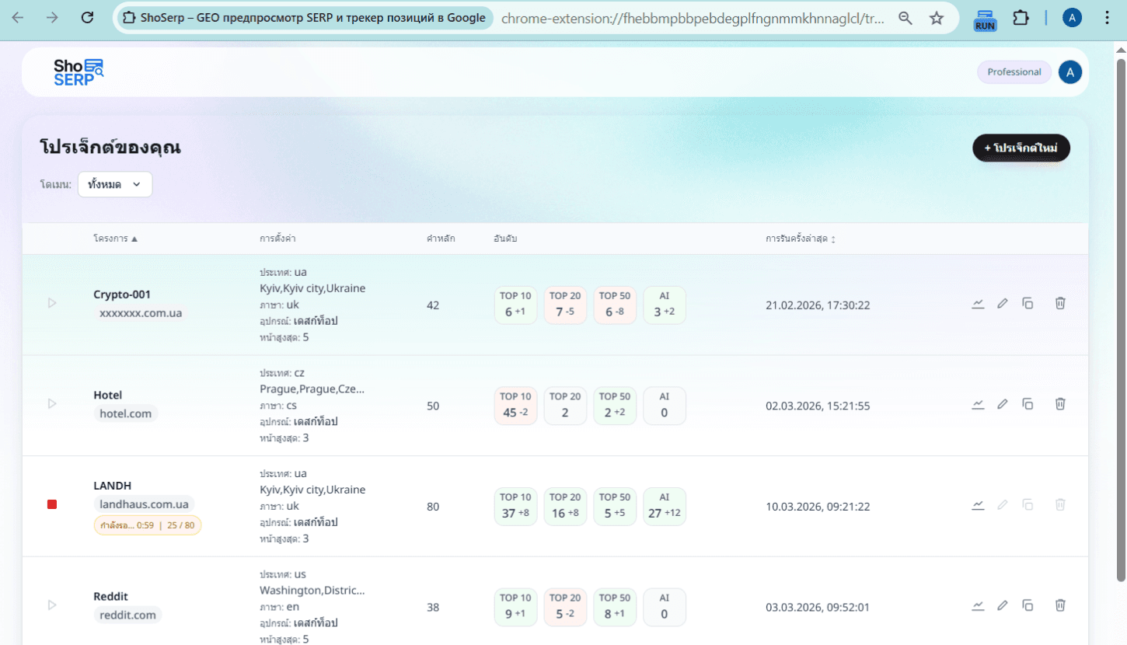Image resolution: width=1127 pixels, height=645 pixels.
Task: Open chart for LANDH project
Action: (x=978, y=505)
